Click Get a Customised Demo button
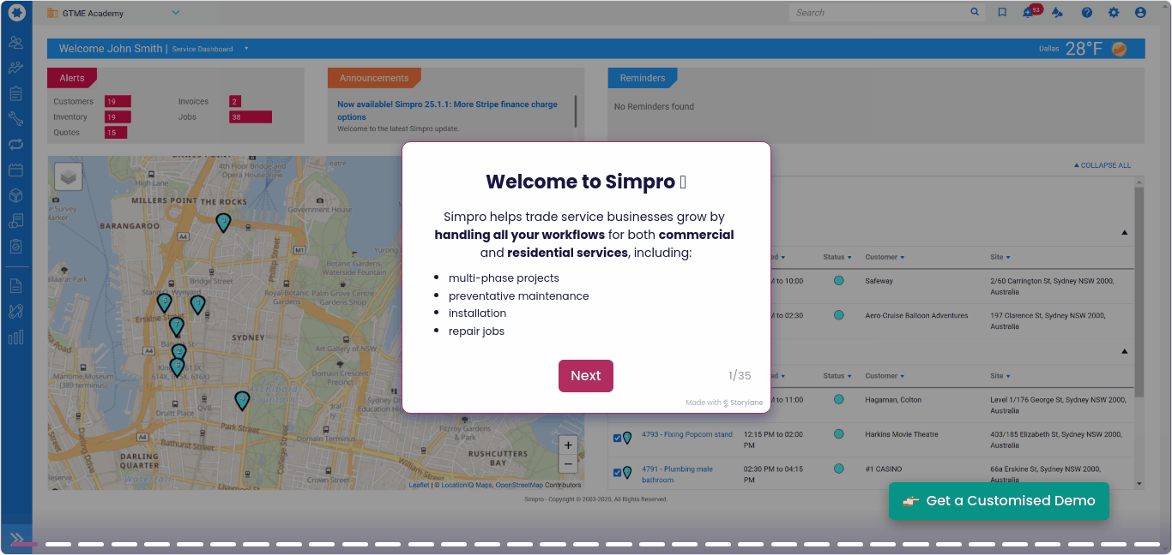 tap(999, 501)
